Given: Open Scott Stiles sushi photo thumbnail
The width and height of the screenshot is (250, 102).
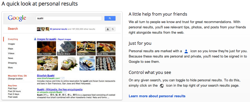Looking at the screenshot, I should coord(106,48).
